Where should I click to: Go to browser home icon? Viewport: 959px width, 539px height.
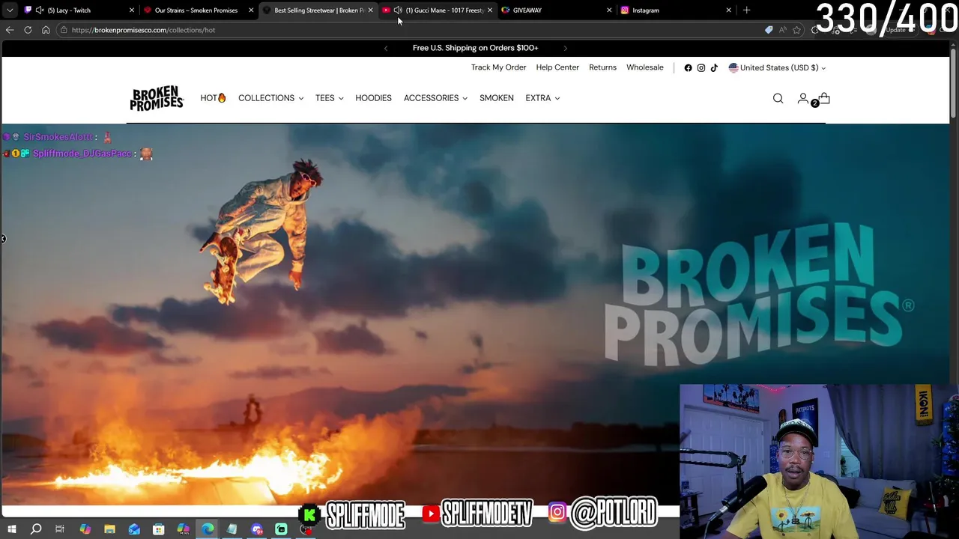(46, 30)
